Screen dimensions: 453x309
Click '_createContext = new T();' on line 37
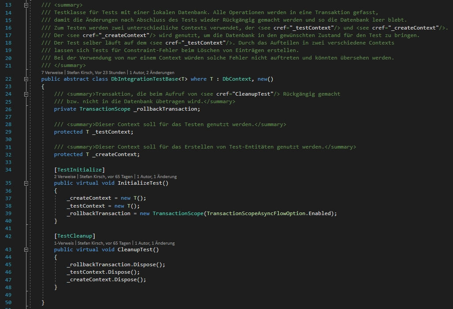click(x=106, y=198)
